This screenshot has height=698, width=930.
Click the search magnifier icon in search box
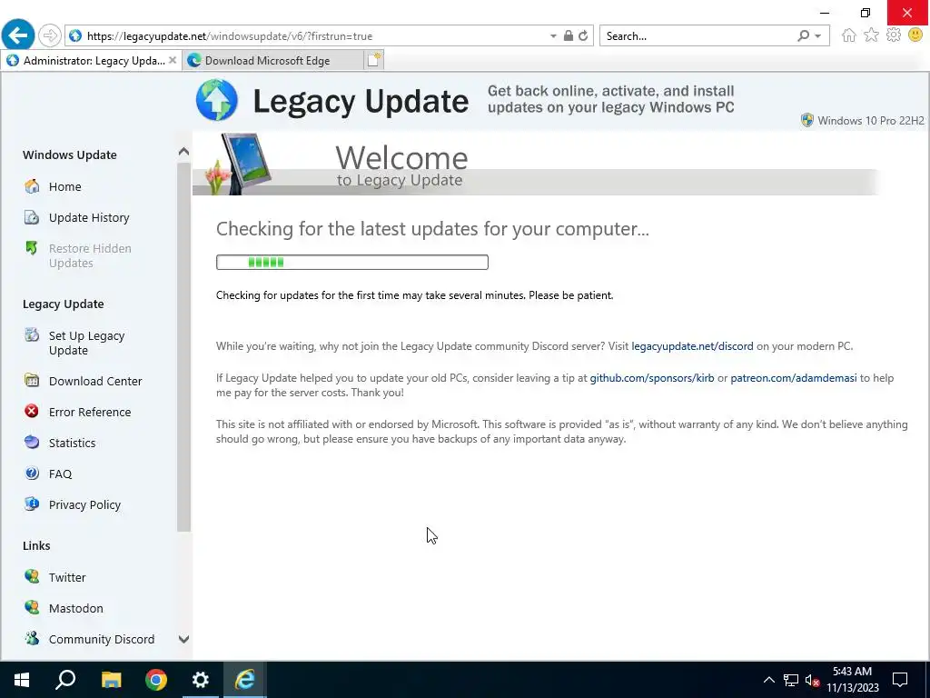pos(804,36)
